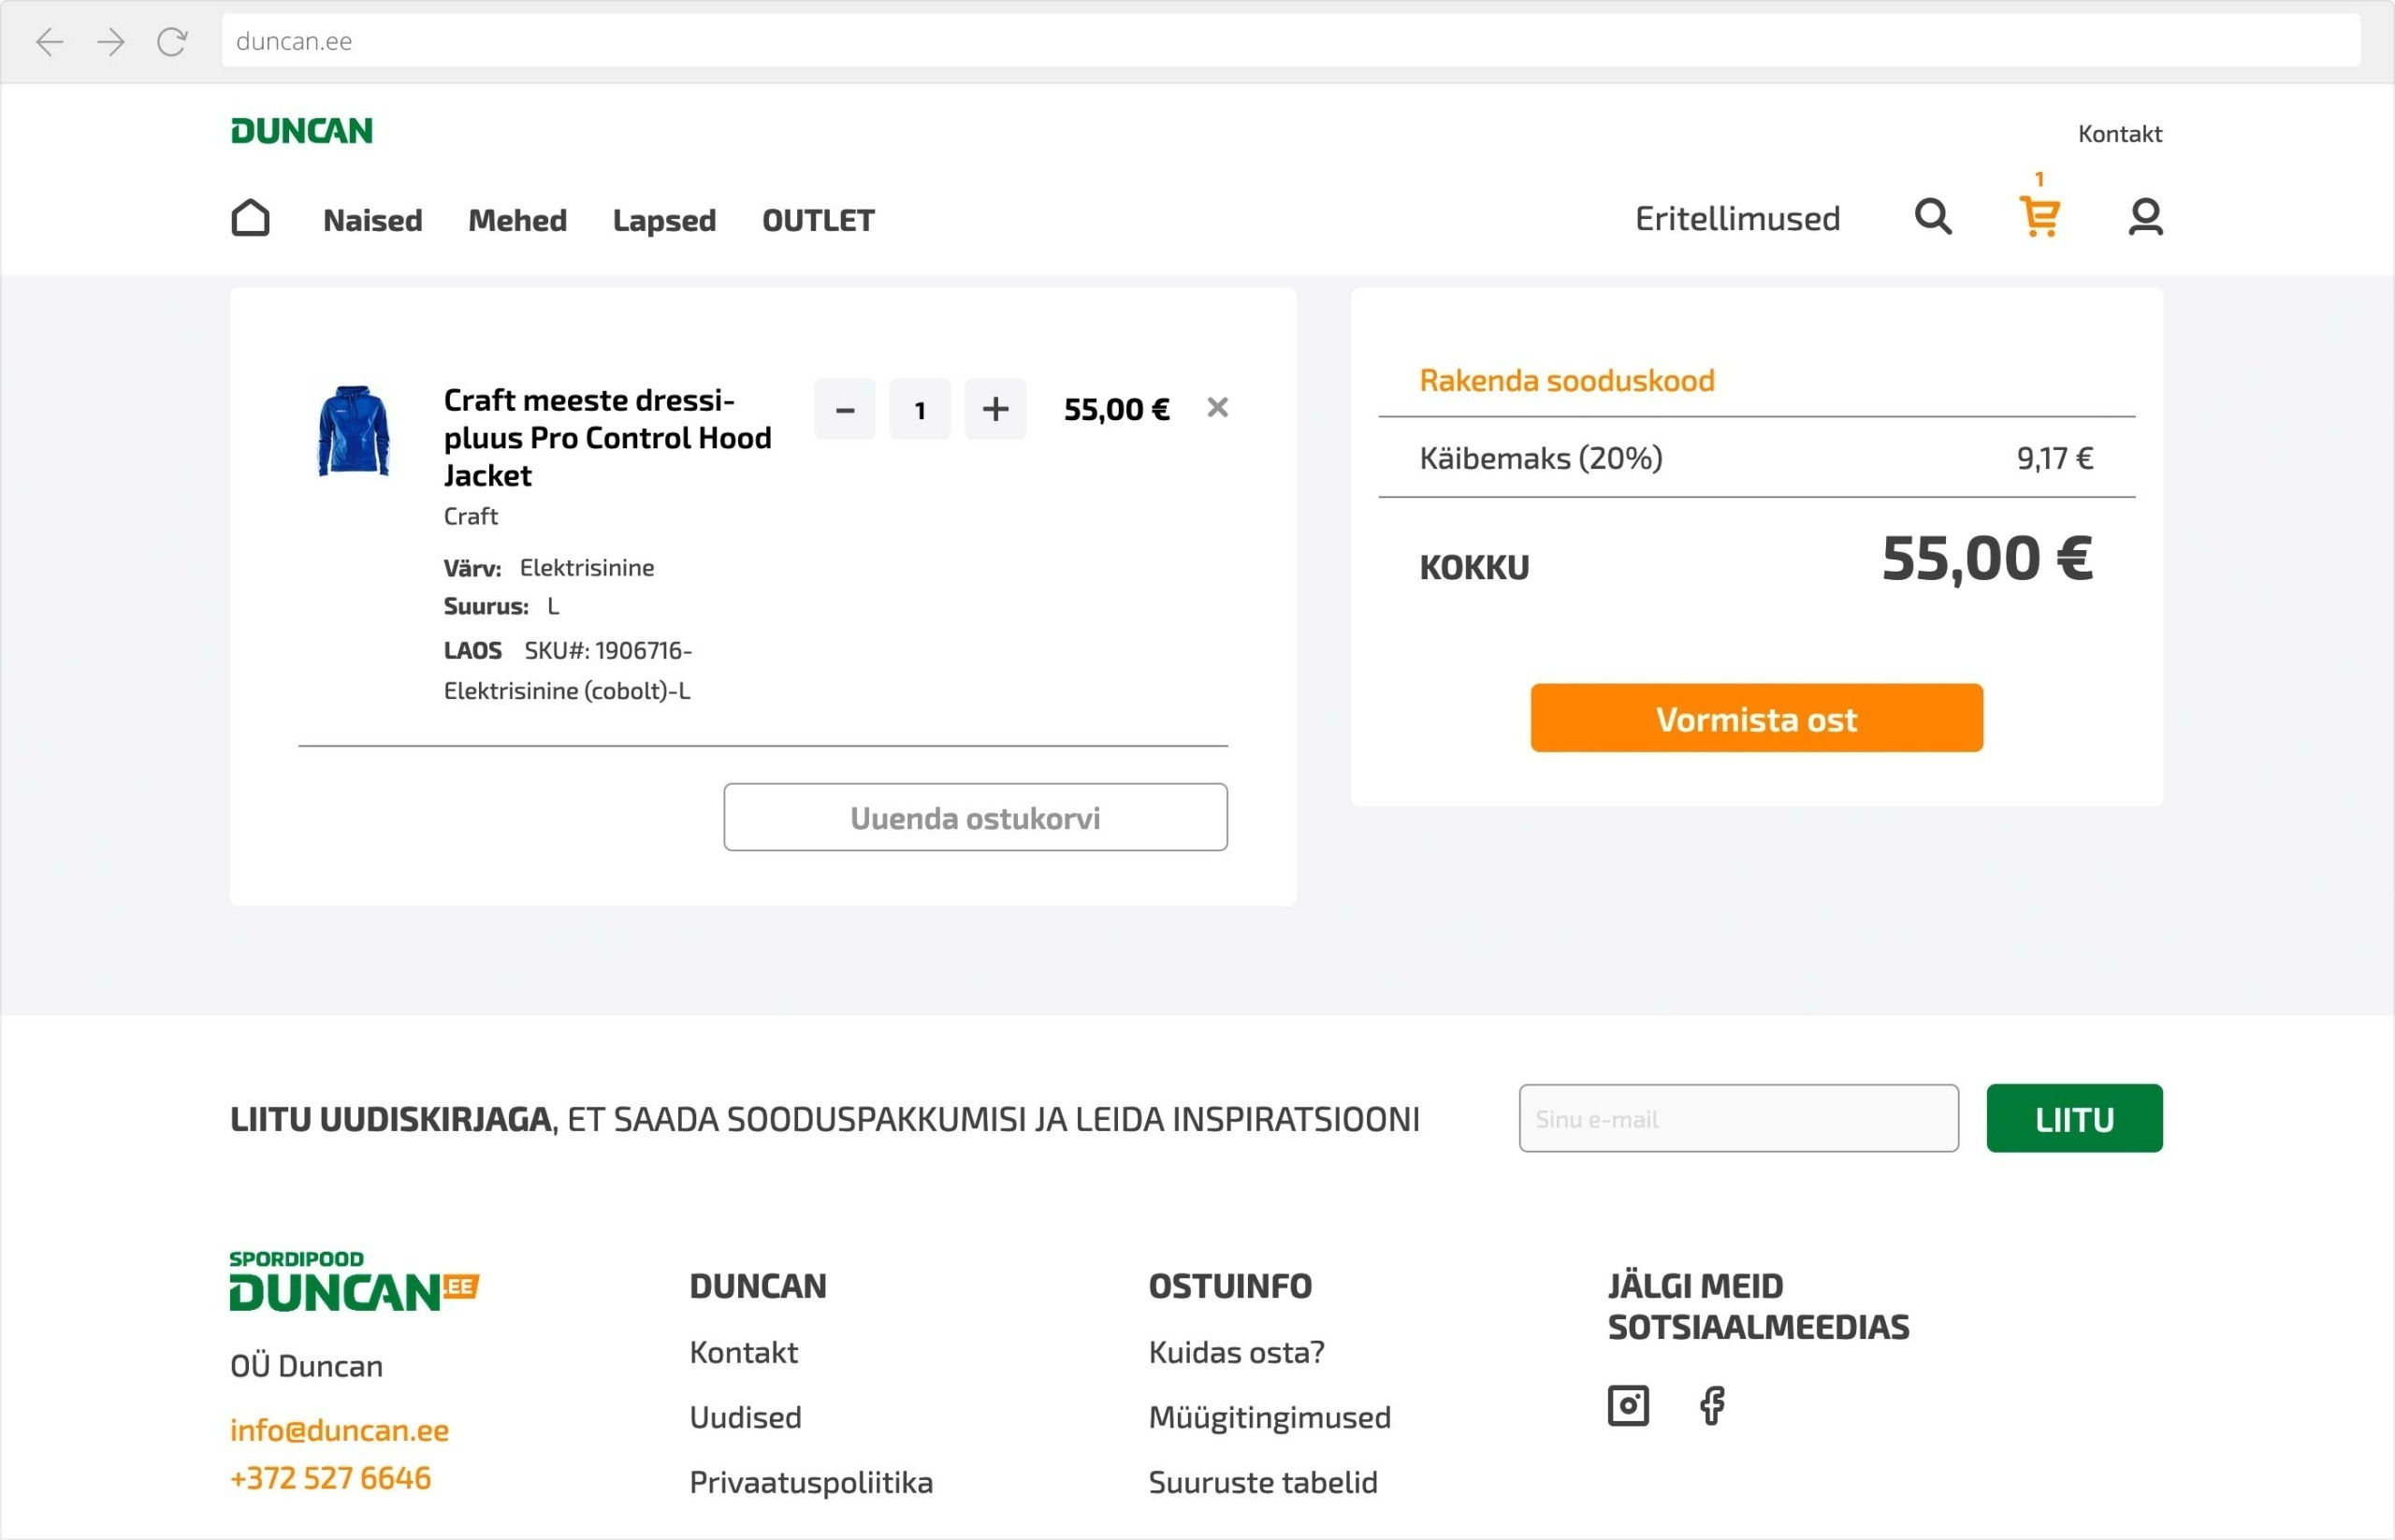Viewport: 2395px width, 1540px height.
Task: Click the Uuenda ostukorvi button
Action: pos(975,817)
